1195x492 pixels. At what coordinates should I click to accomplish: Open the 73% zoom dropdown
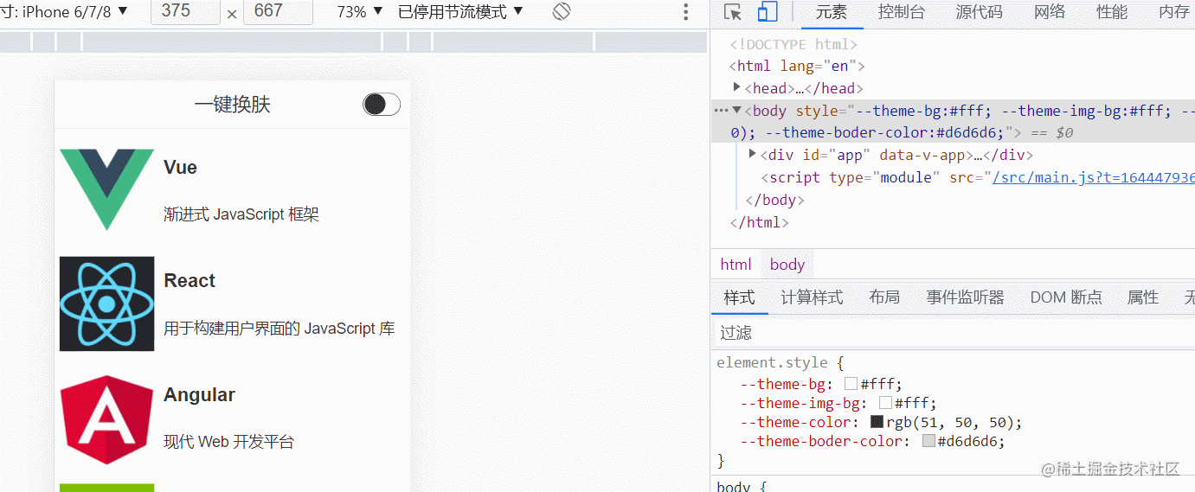[x=360, y=11]
